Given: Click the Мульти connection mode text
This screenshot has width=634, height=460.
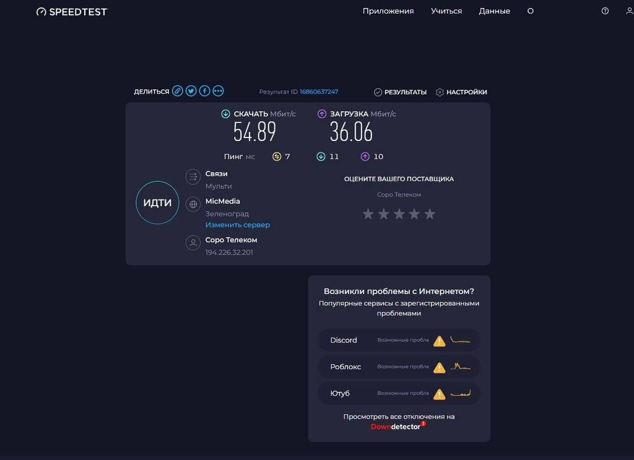Looking at the screenshot, I should coord(219,186).
